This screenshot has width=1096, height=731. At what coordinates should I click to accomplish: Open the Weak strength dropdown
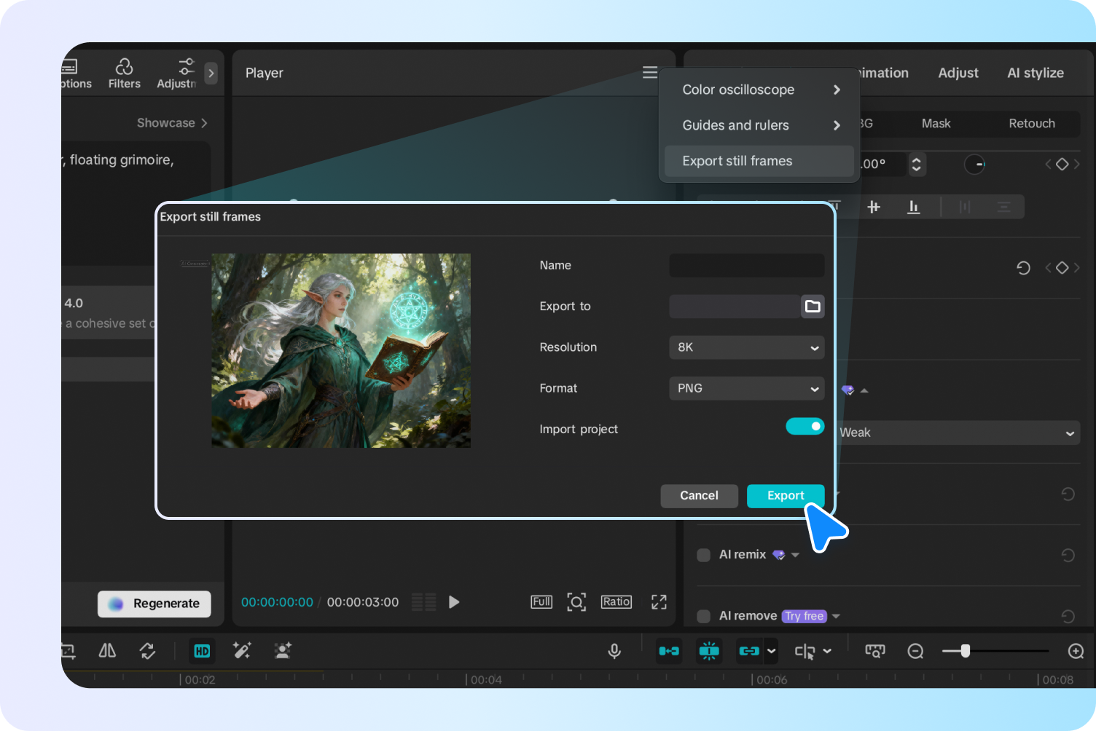pos(958,432)
